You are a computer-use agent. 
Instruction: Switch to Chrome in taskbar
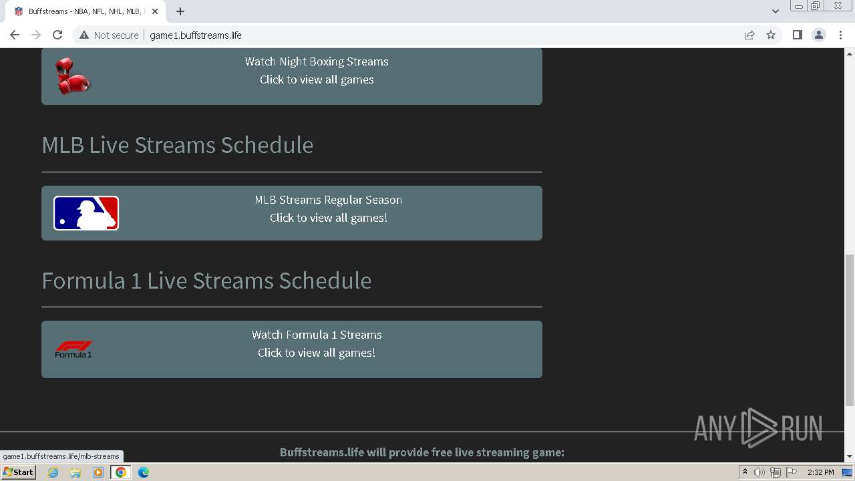pos(121,472)
